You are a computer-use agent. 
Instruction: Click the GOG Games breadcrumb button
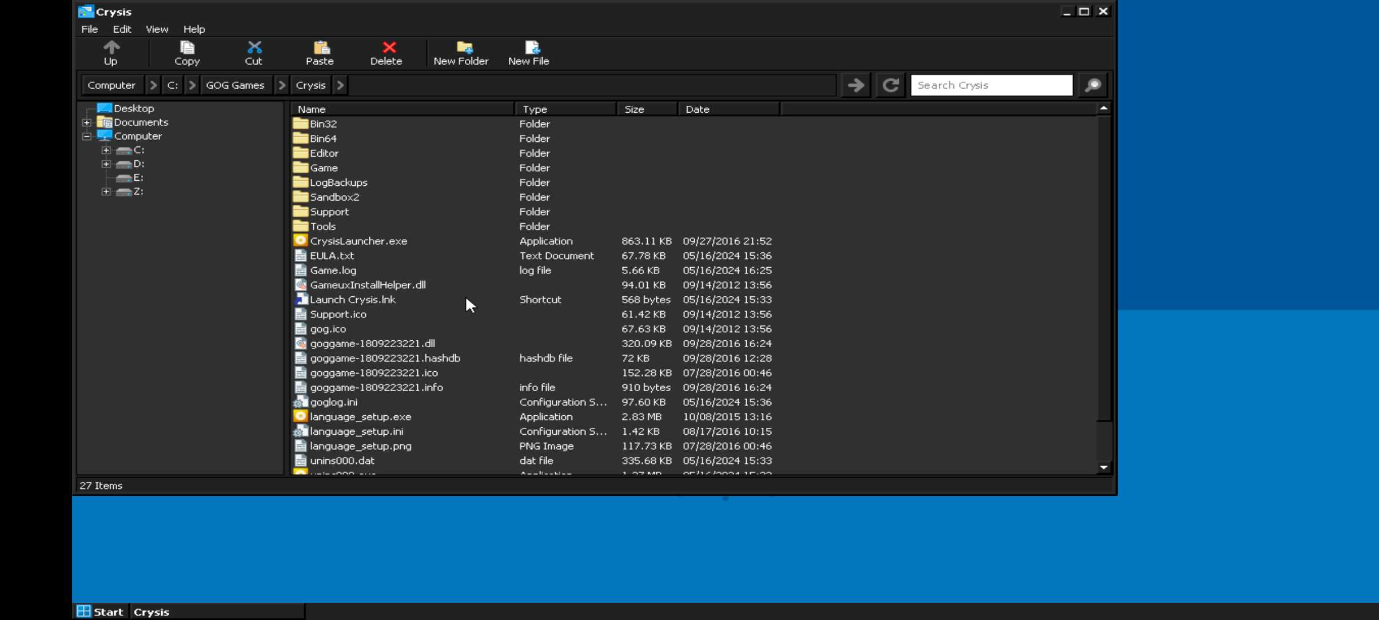[x=235, y=85]
